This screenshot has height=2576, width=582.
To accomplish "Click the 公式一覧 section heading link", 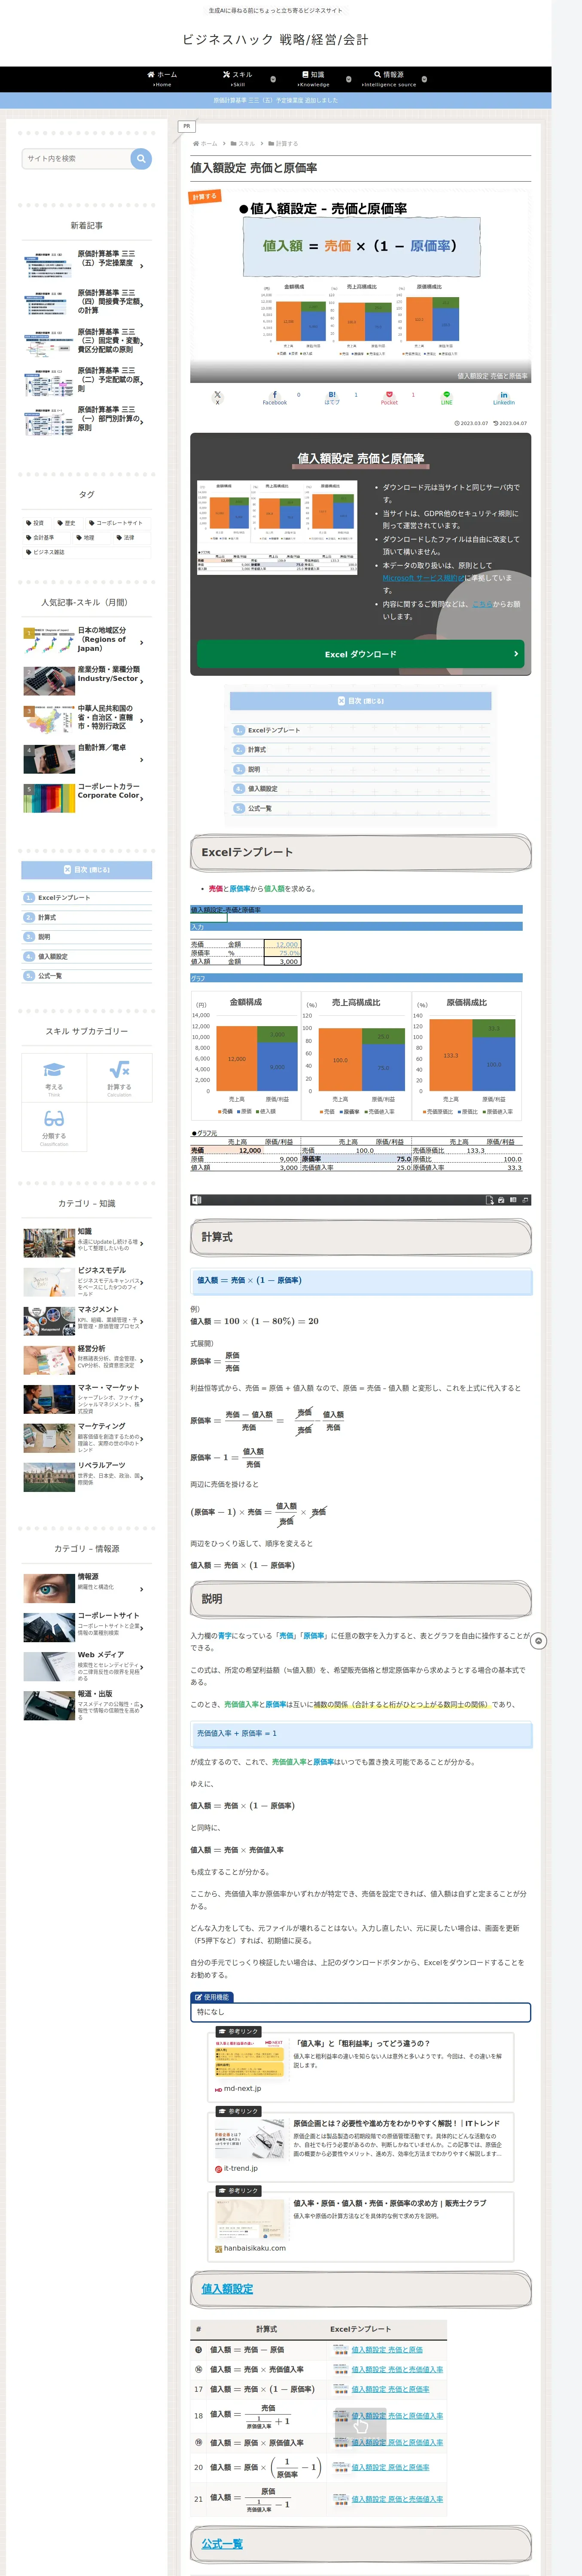I will pyautogui.click(x=222, y=2543).
